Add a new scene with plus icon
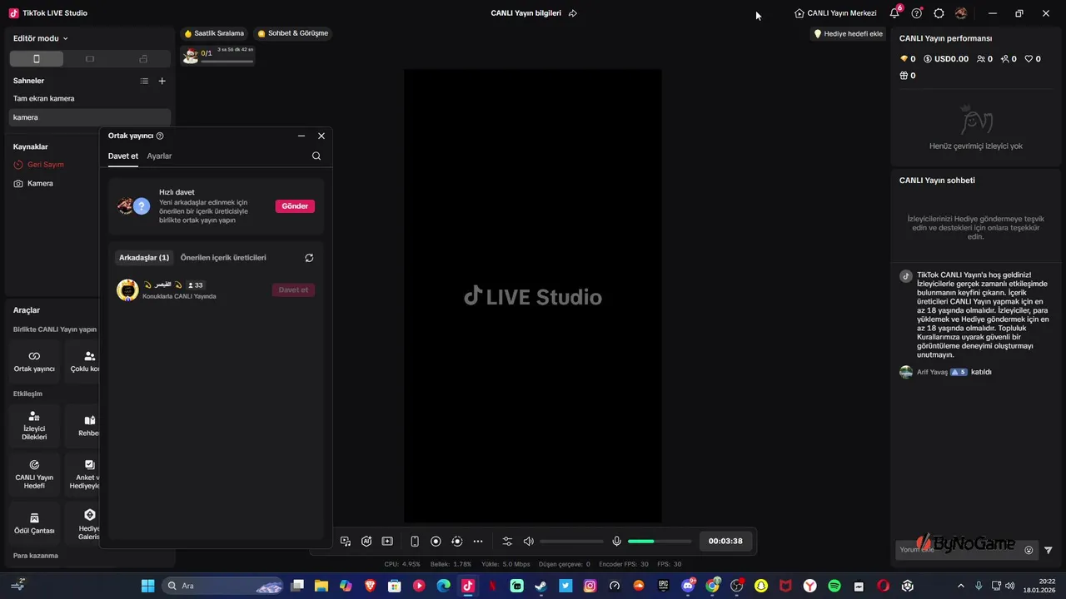The image size is (1066, 599). click(162, 81)
